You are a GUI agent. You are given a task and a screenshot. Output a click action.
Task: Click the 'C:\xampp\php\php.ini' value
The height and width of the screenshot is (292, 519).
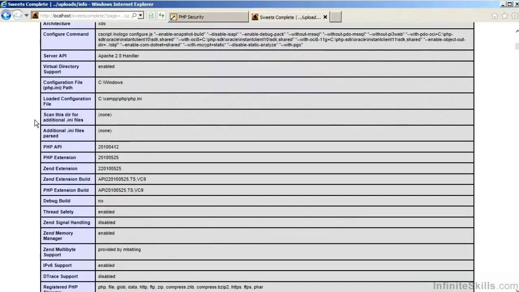[120, 99]
